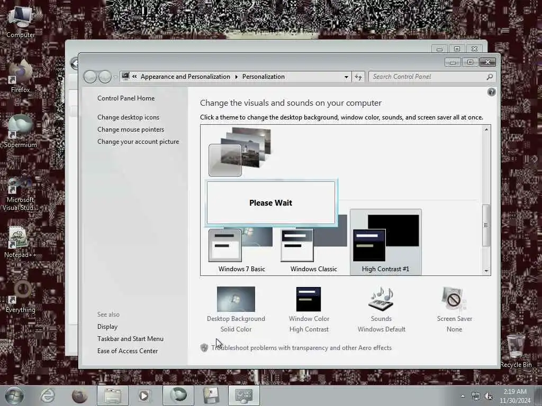The image size is (542, 406).
Task: Click the theme list scrollbar thumb
Action: coord(486,225)
